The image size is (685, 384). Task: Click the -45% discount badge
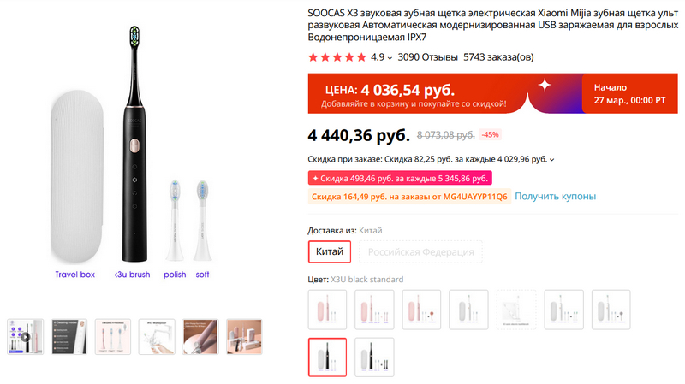491,135
